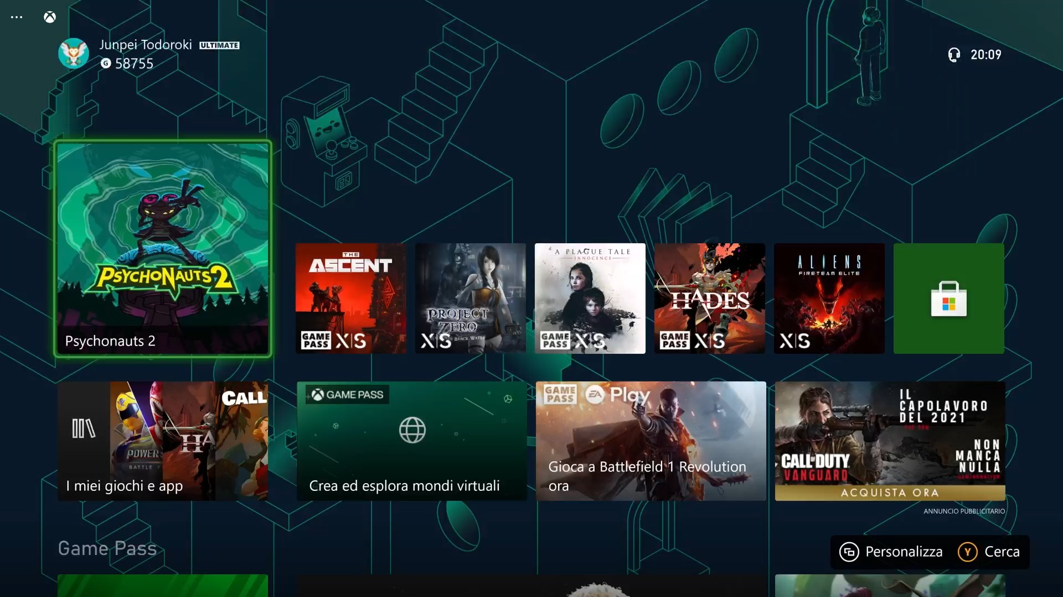Select the Junpei Todoroki profile name
This screenshot has width=1063, height=597.
pyautogui.click(x=146, y=45)
